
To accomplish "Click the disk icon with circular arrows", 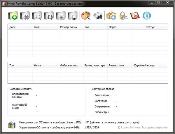I will click(49, 16).
